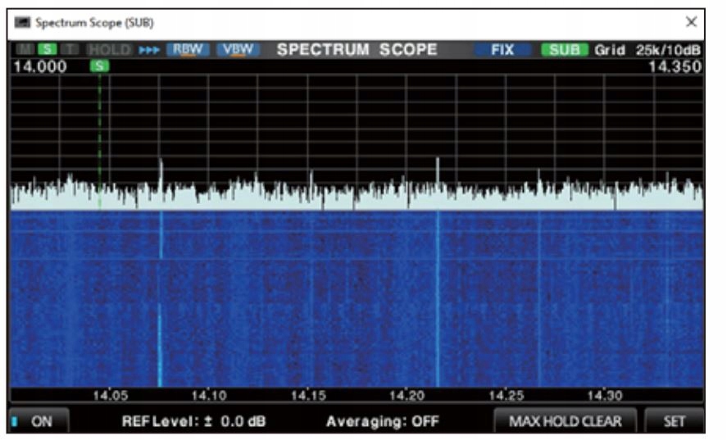Image resolution: width=727 pixels, height=440 pixels.
Task: Click the VBW indicator
Action: pos(239,50)
